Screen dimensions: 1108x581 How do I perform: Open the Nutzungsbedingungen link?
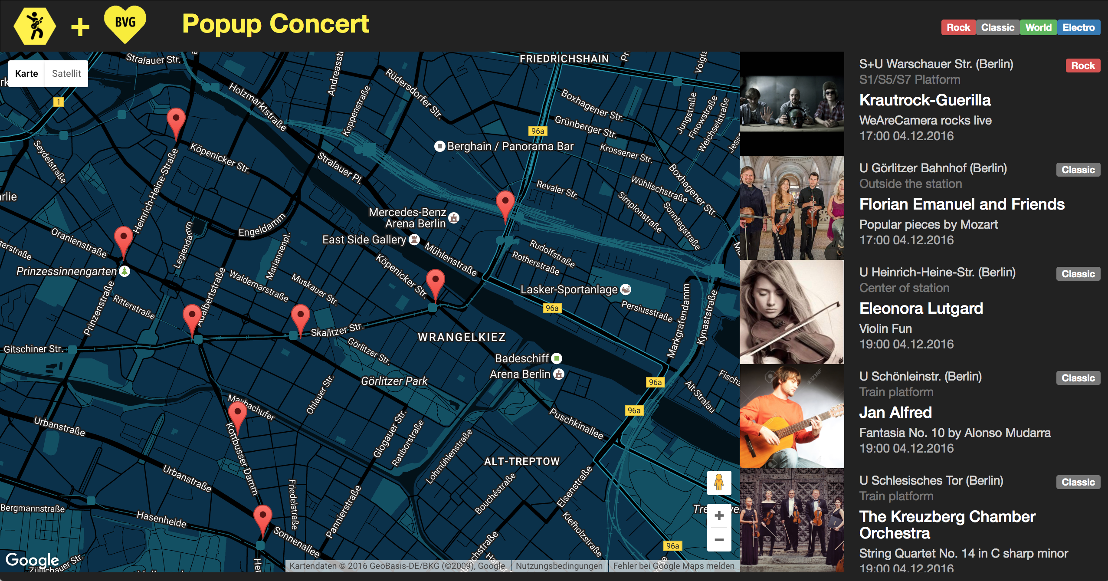[x=559, y=566]
